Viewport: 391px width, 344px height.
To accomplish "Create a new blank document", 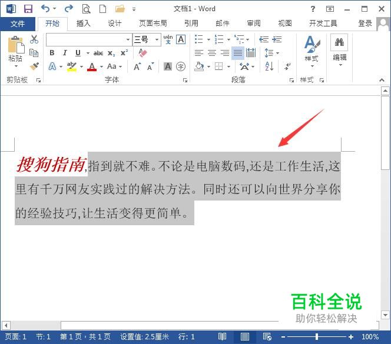I will point(102,9).
